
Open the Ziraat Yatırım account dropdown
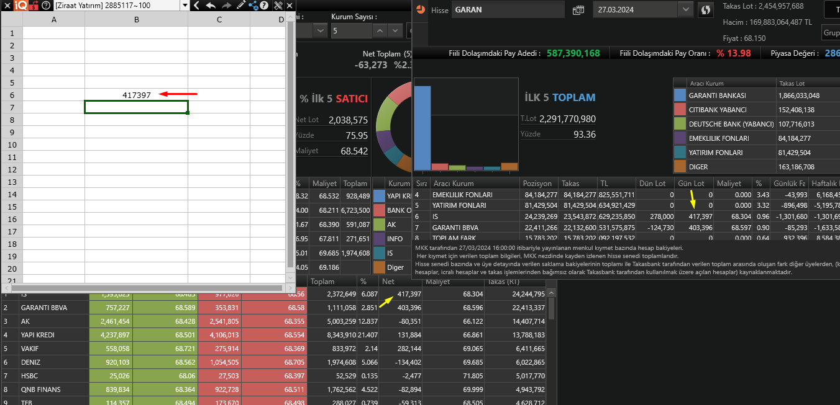tap(185, 6)
